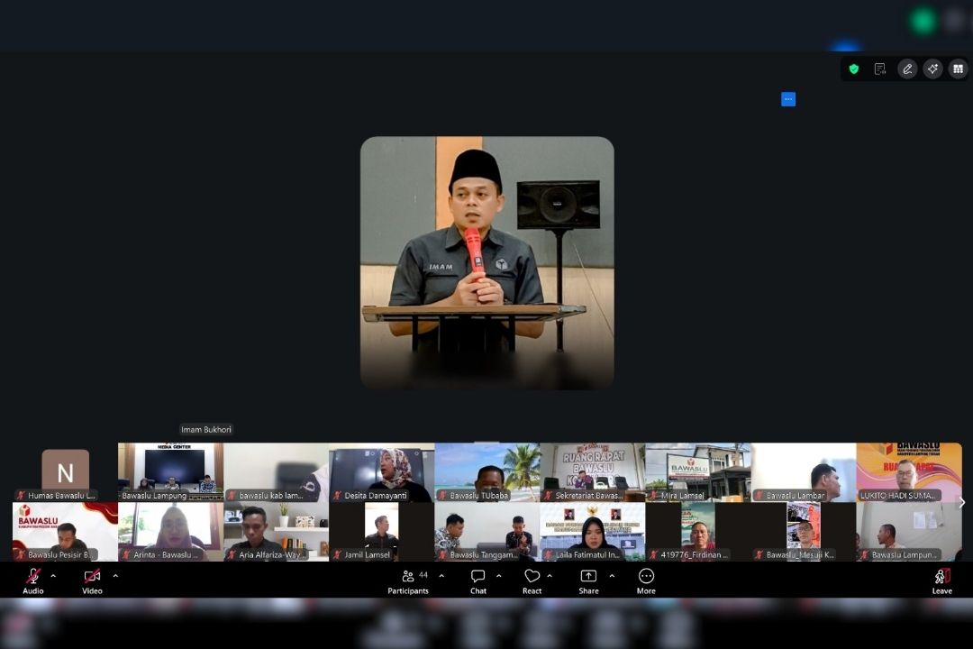Select the Aria Alfariza-Way video tile

277,532
